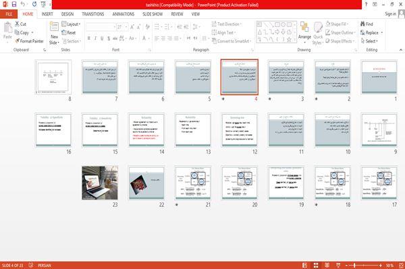Click the zoom slider handle
Viewport: 405px width, 269px height.
click(x=354, y=265)
